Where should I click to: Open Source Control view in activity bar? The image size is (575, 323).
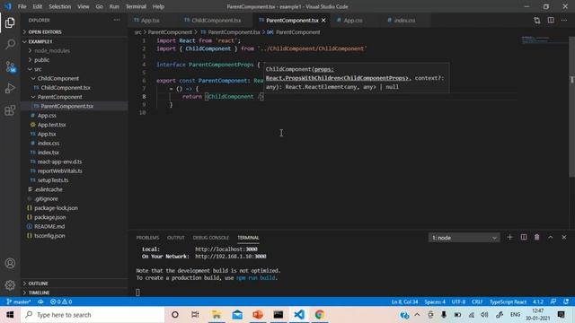point(10,66)
